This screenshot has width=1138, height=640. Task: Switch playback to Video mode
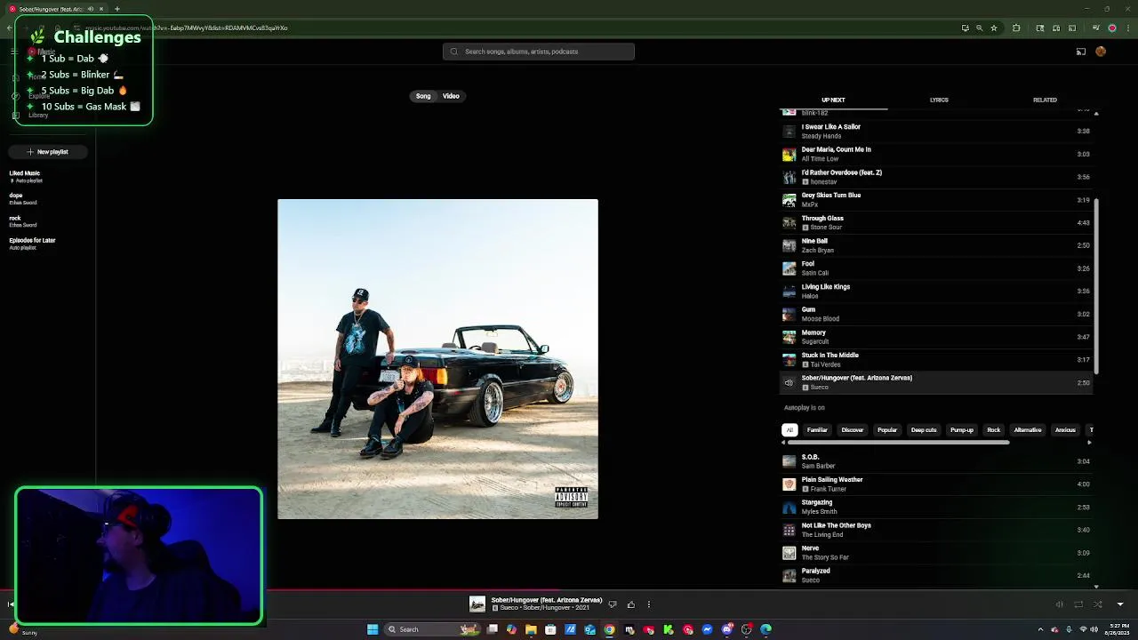click(x=451, y=96)
